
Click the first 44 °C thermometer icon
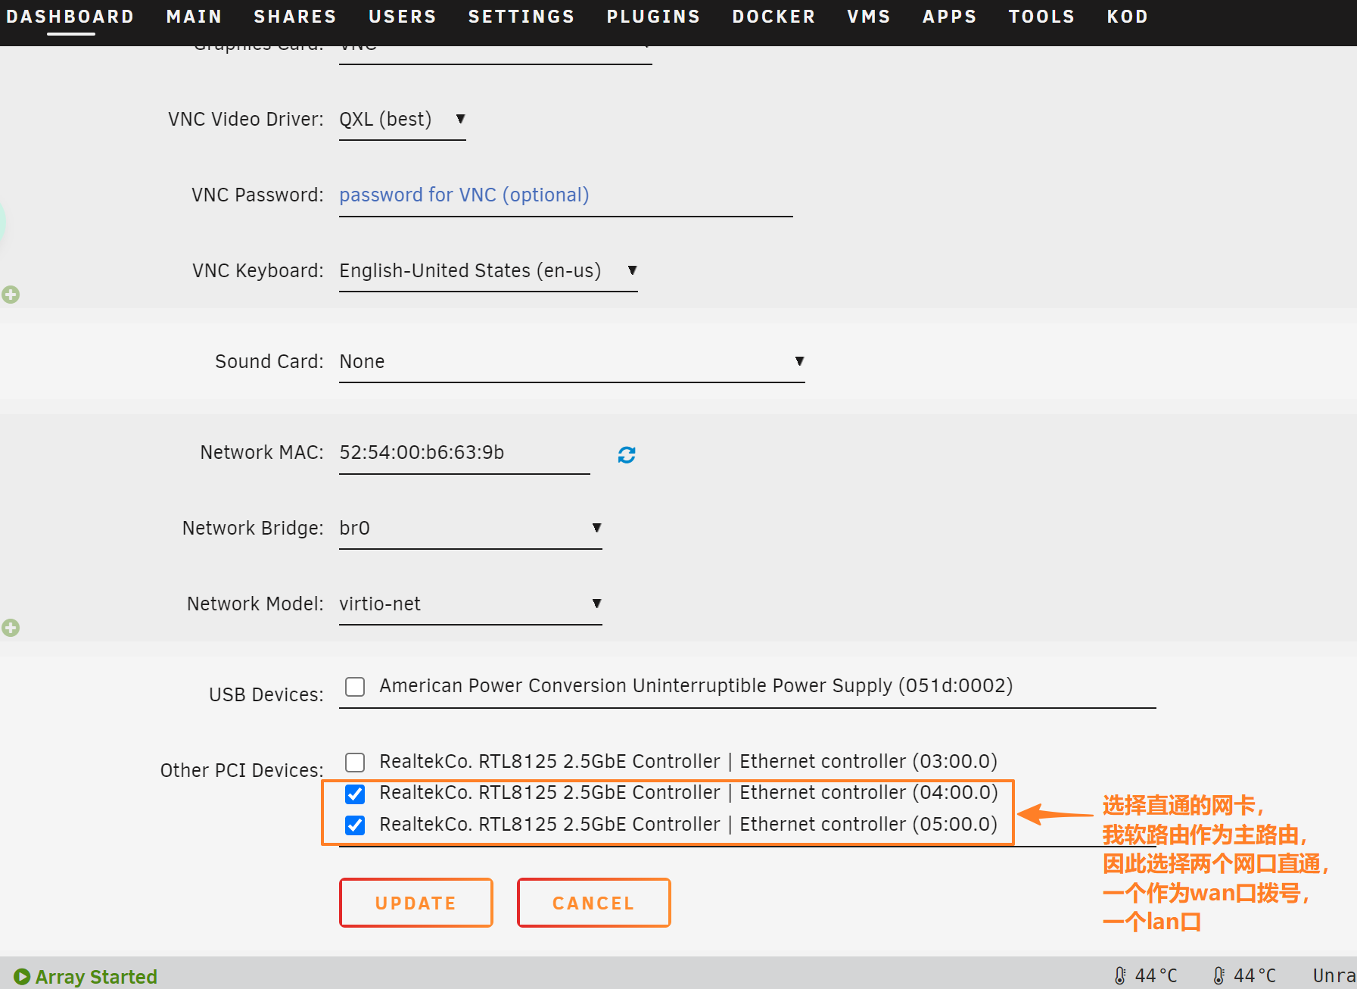click(1120, 975)
